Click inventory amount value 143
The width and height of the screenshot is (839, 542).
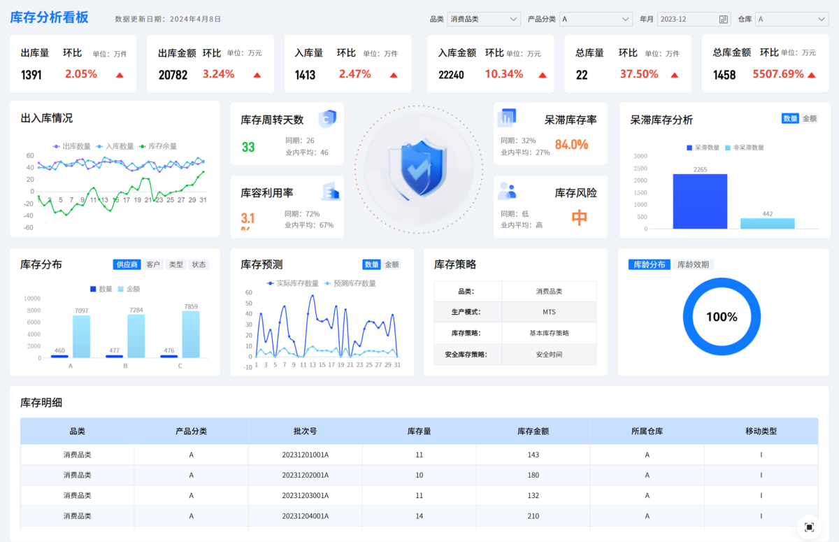533,455
